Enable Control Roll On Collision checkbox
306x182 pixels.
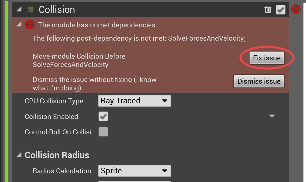[103, 132]
